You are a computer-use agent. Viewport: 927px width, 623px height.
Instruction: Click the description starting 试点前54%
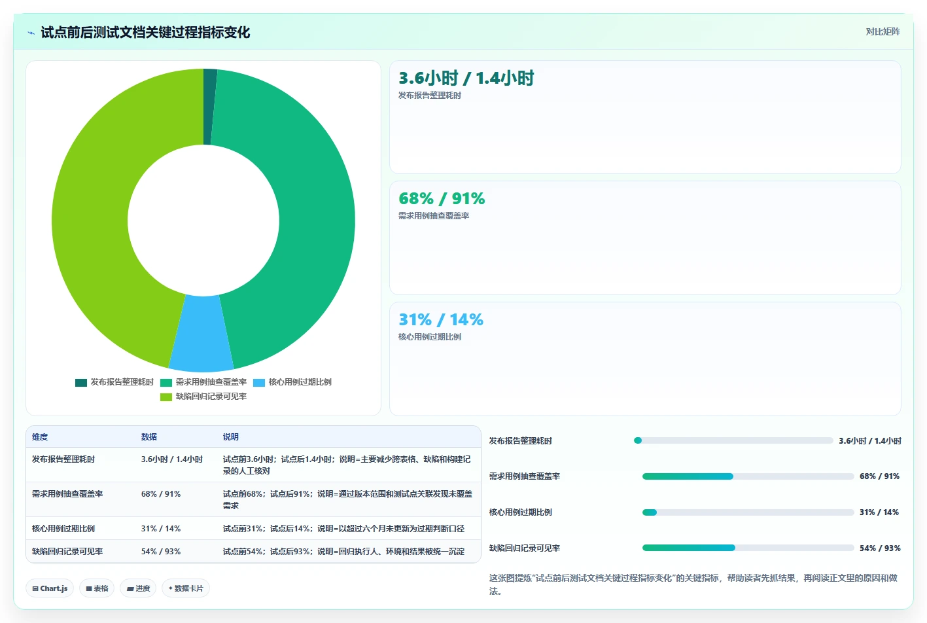click(343, 552)
